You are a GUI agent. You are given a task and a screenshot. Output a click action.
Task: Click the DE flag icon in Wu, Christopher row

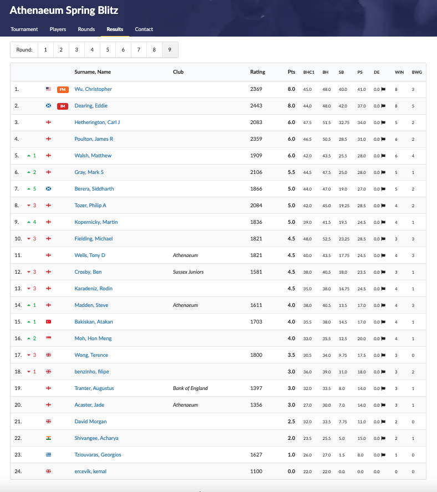tap(383, 89)
